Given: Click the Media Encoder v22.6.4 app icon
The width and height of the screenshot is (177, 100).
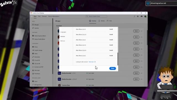Looking at the screenshot, I should point(59,79).
